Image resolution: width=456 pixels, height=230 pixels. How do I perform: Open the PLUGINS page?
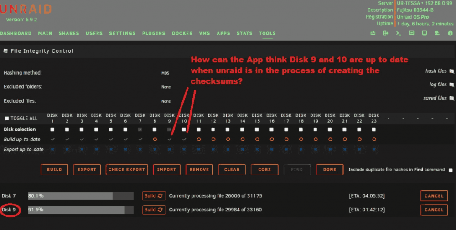(154, 33)
